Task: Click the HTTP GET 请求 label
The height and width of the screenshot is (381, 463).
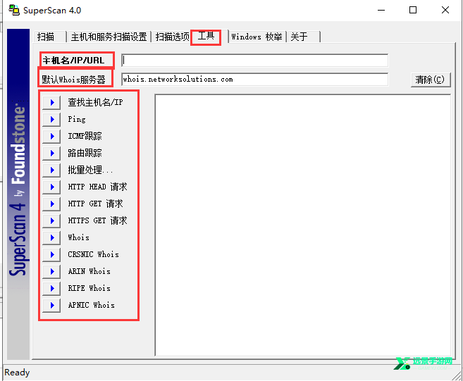Action: pos(95,204)
